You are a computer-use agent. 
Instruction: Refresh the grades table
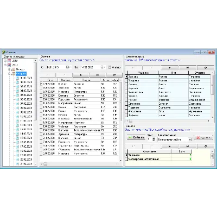pos(206,146)
